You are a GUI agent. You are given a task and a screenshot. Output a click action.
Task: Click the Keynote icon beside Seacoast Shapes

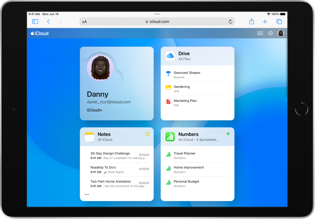[x=168, y=73]
